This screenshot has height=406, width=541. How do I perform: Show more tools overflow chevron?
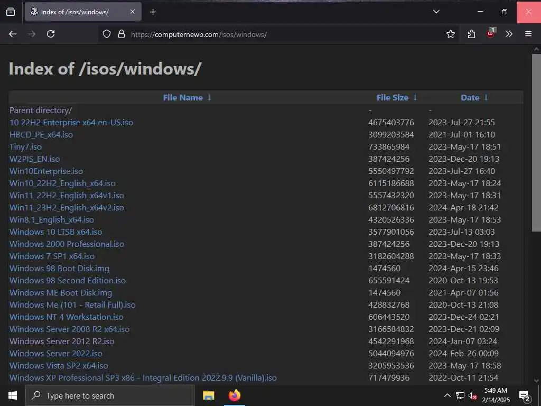click(x=509, y=34)
